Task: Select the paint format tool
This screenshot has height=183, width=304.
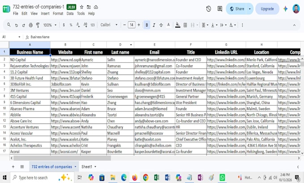Action: 38,25
